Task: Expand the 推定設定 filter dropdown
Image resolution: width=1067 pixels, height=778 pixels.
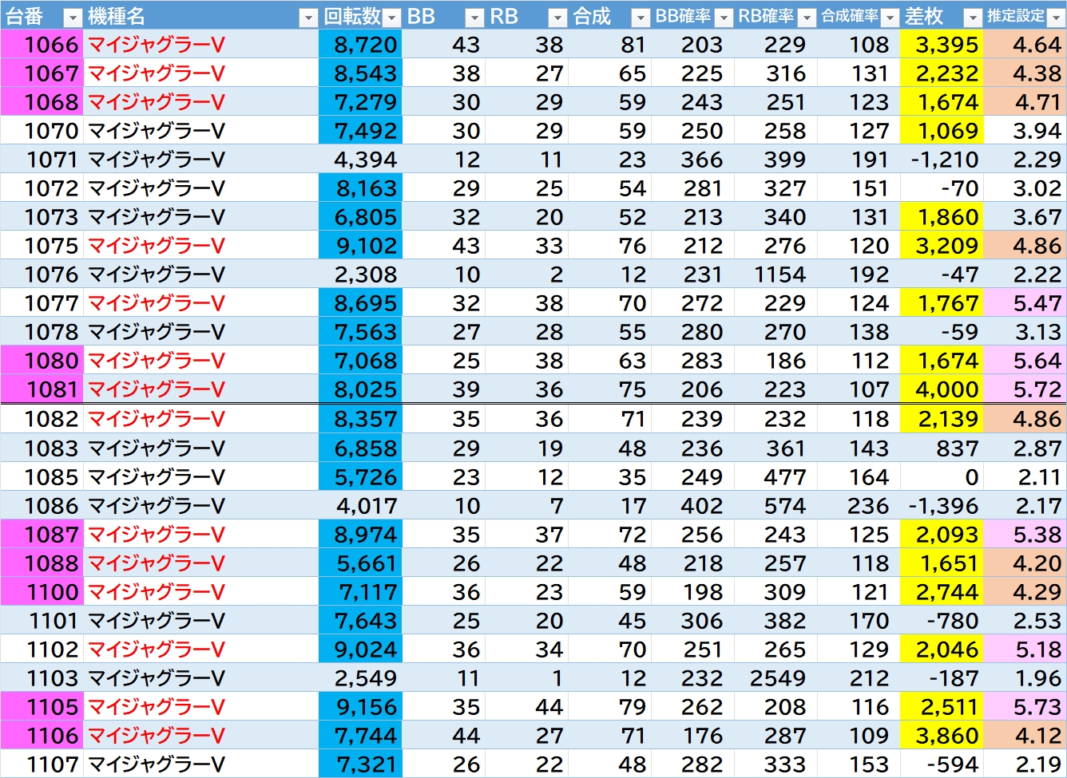Action: tap(1056, 18)
